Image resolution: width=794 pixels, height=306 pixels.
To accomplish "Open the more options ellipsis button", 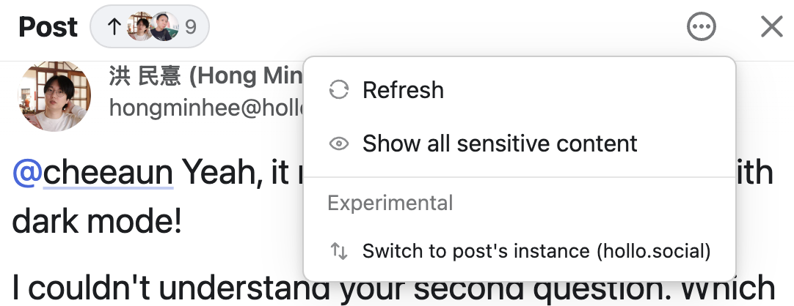I will pos(702,26).
